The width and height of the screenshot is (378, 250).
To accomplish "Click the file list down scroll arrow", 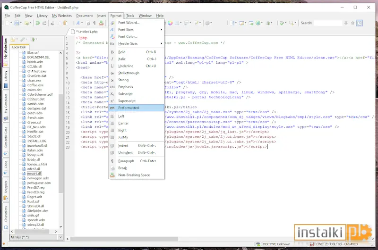I will click(60, 227).
